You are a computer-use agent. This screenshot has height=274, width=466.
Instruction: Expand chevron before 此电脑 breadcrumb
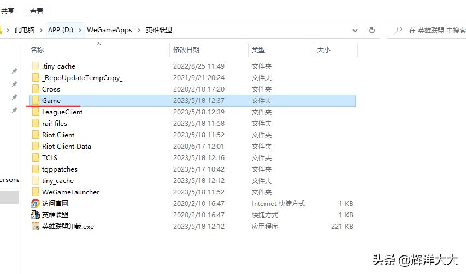tap(8, 30)
